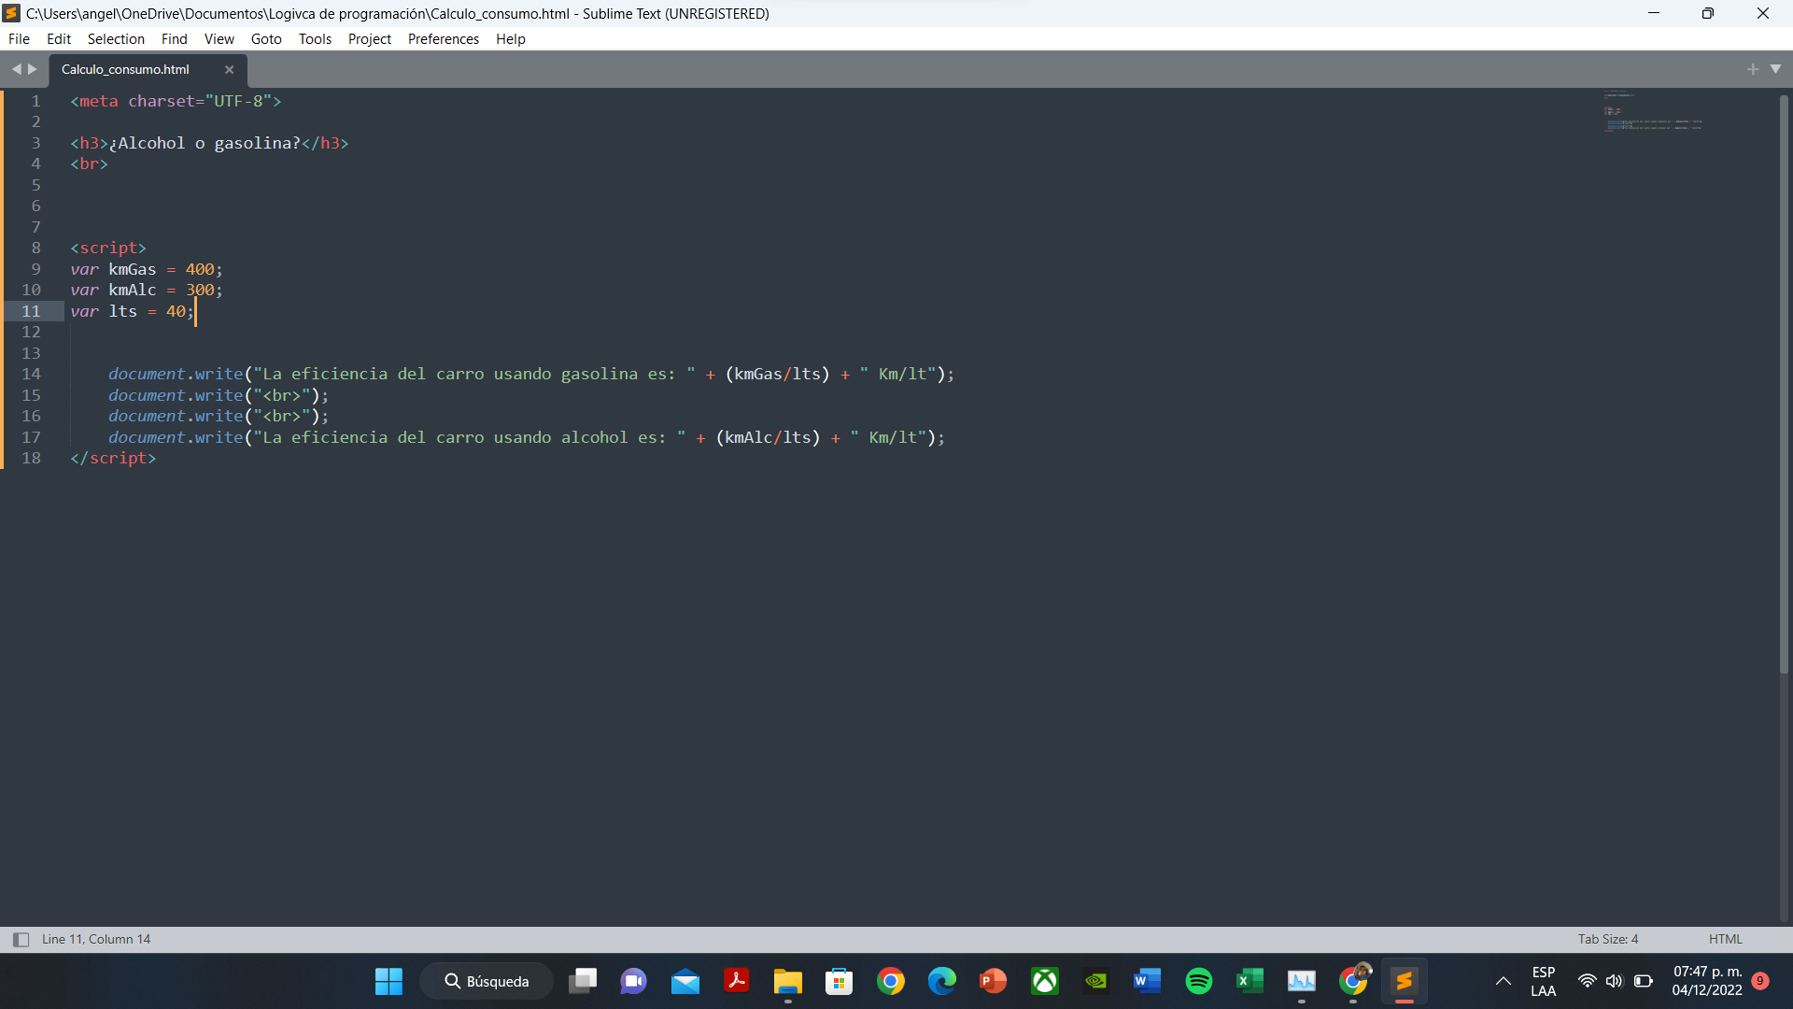Click the h3 heading text ¿Alcohol o gasolina?
Viewport: 1793px width, 1009px height.
tap(205, 143)
